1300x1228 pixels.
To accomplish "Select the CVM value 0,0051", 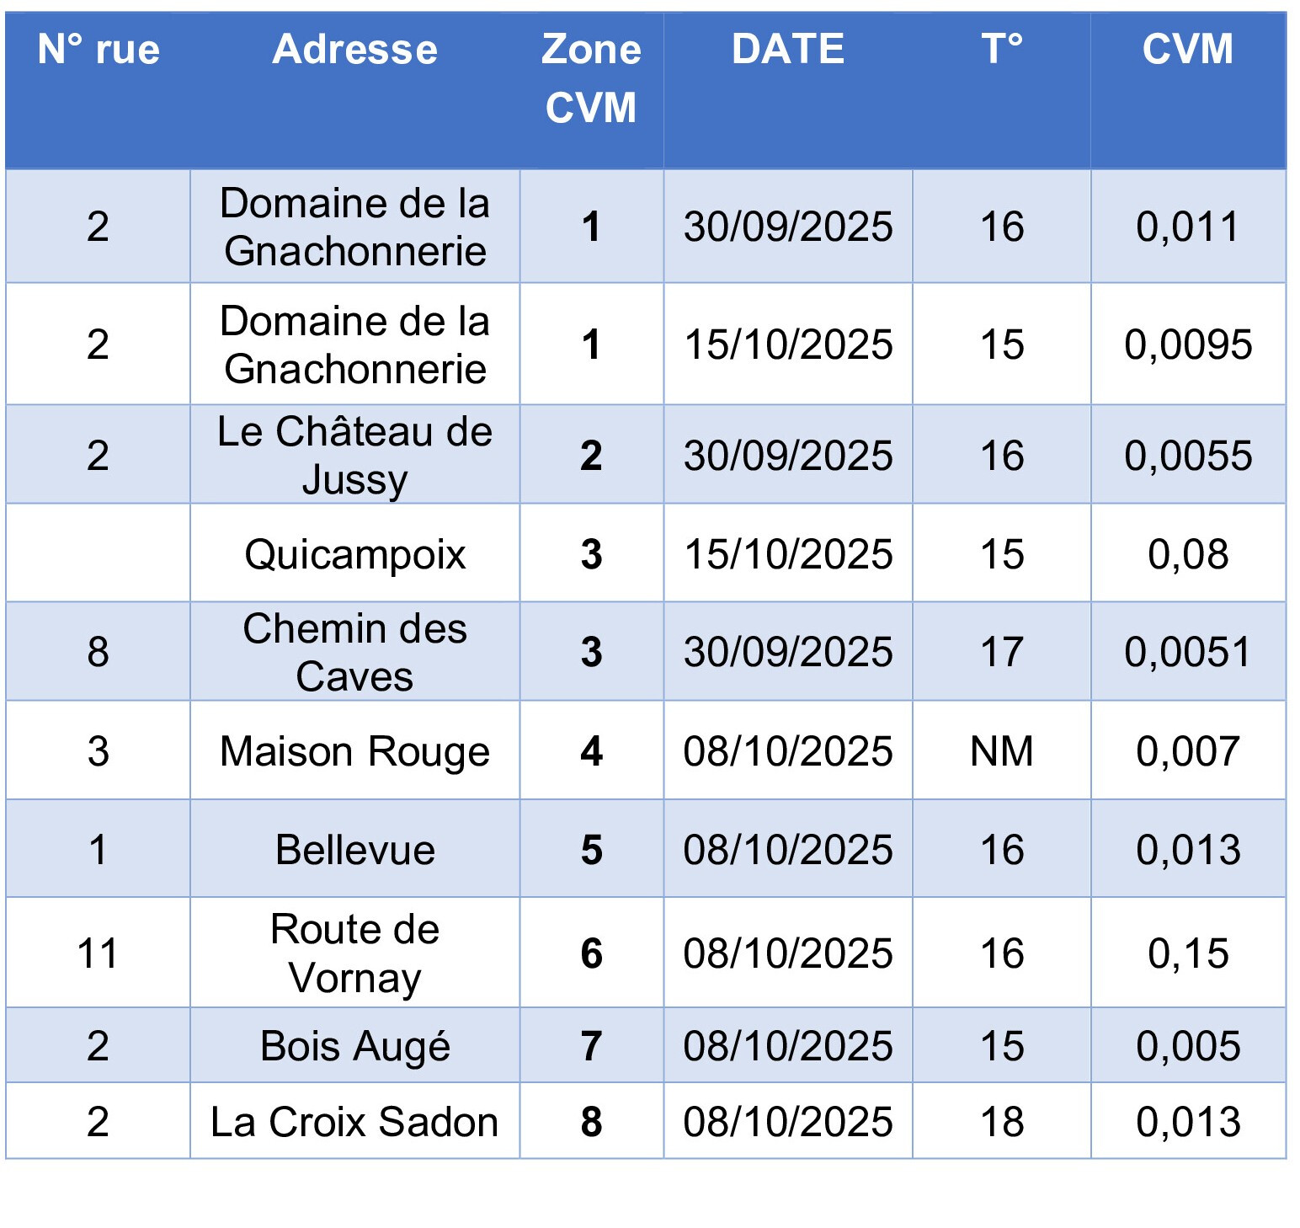I will [1188, 652].
